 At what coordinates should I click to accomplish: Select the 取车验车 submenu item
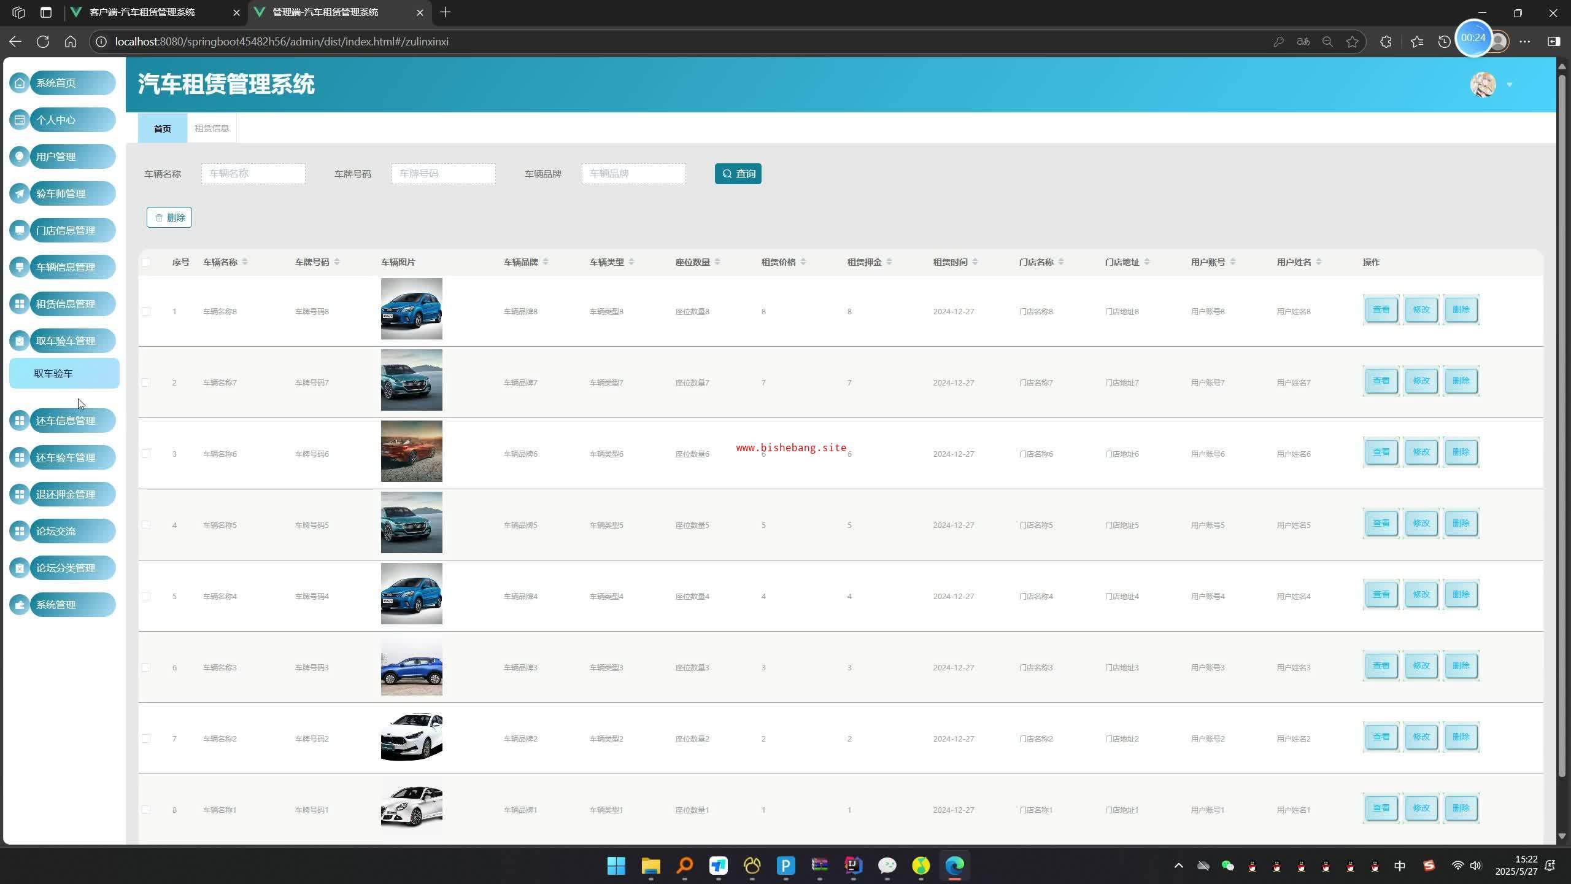click(x=64, y=373)
